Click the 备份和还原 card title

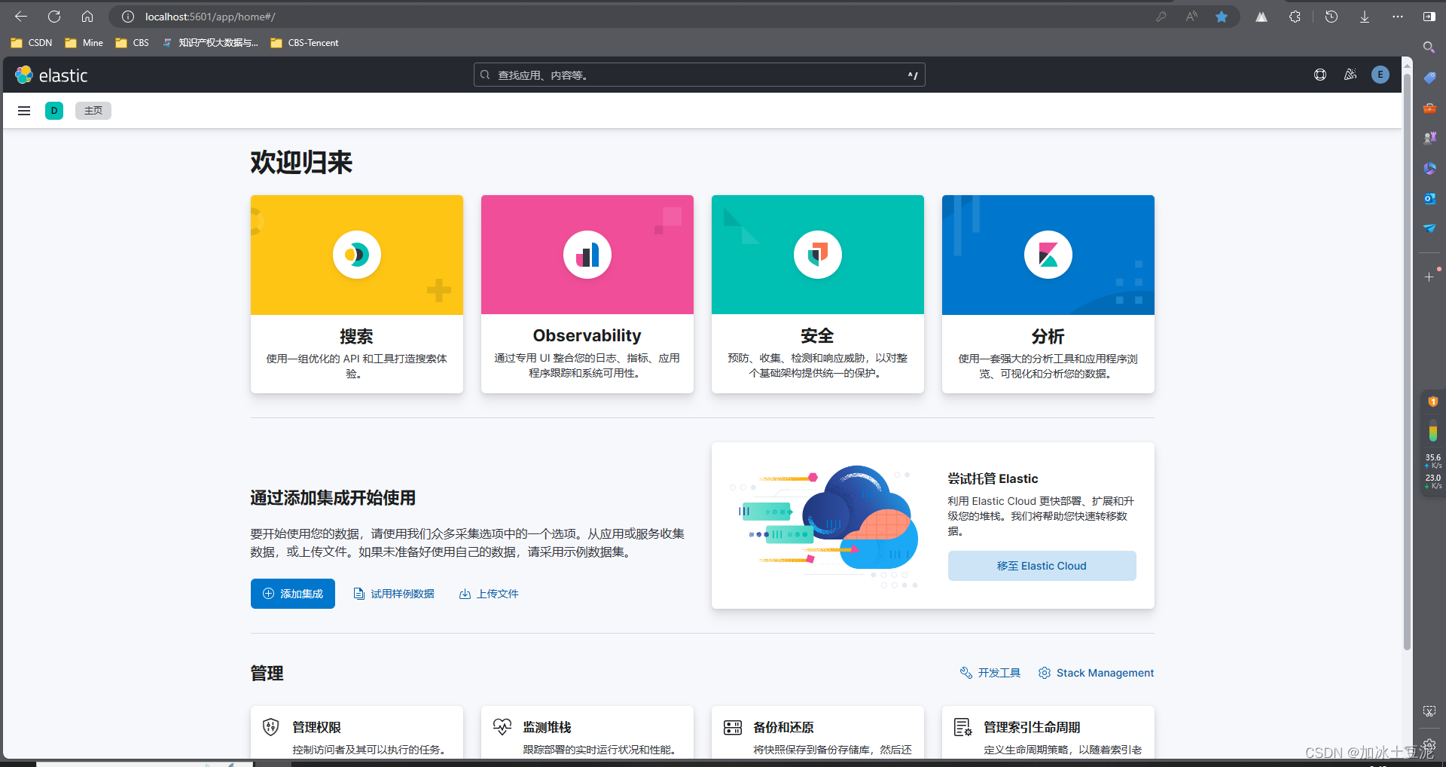(783, 727)
